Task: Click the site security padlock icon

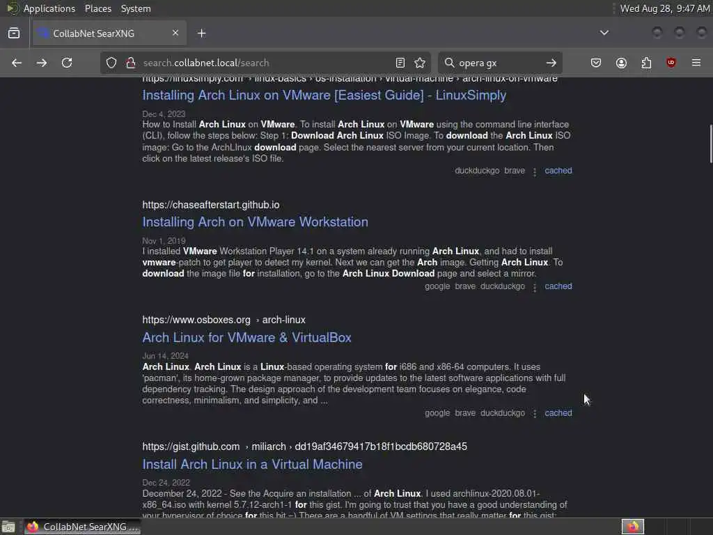Action: pos(131,63)
